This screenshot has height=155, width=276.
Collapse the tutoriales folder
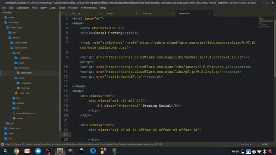click(x=11, y=22)
